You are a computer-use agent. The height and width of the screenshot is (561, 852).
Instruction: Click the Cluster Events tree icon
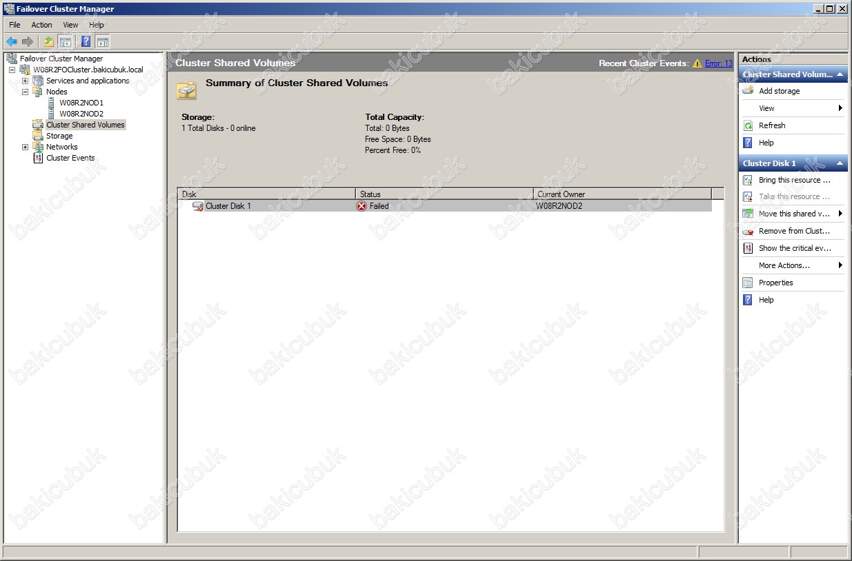coord(38,158)
